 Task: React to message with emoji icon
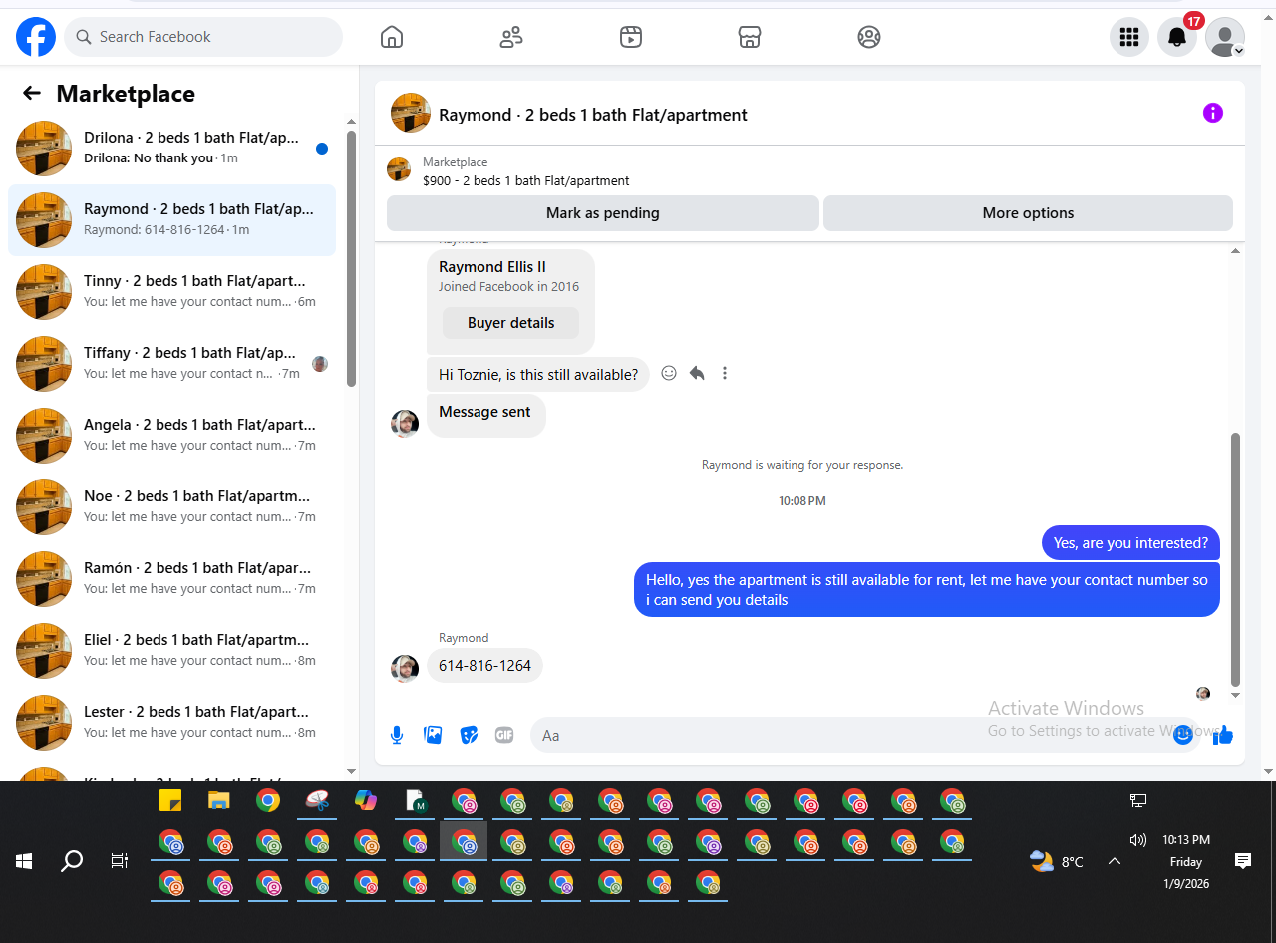click(x=669, y=373)
